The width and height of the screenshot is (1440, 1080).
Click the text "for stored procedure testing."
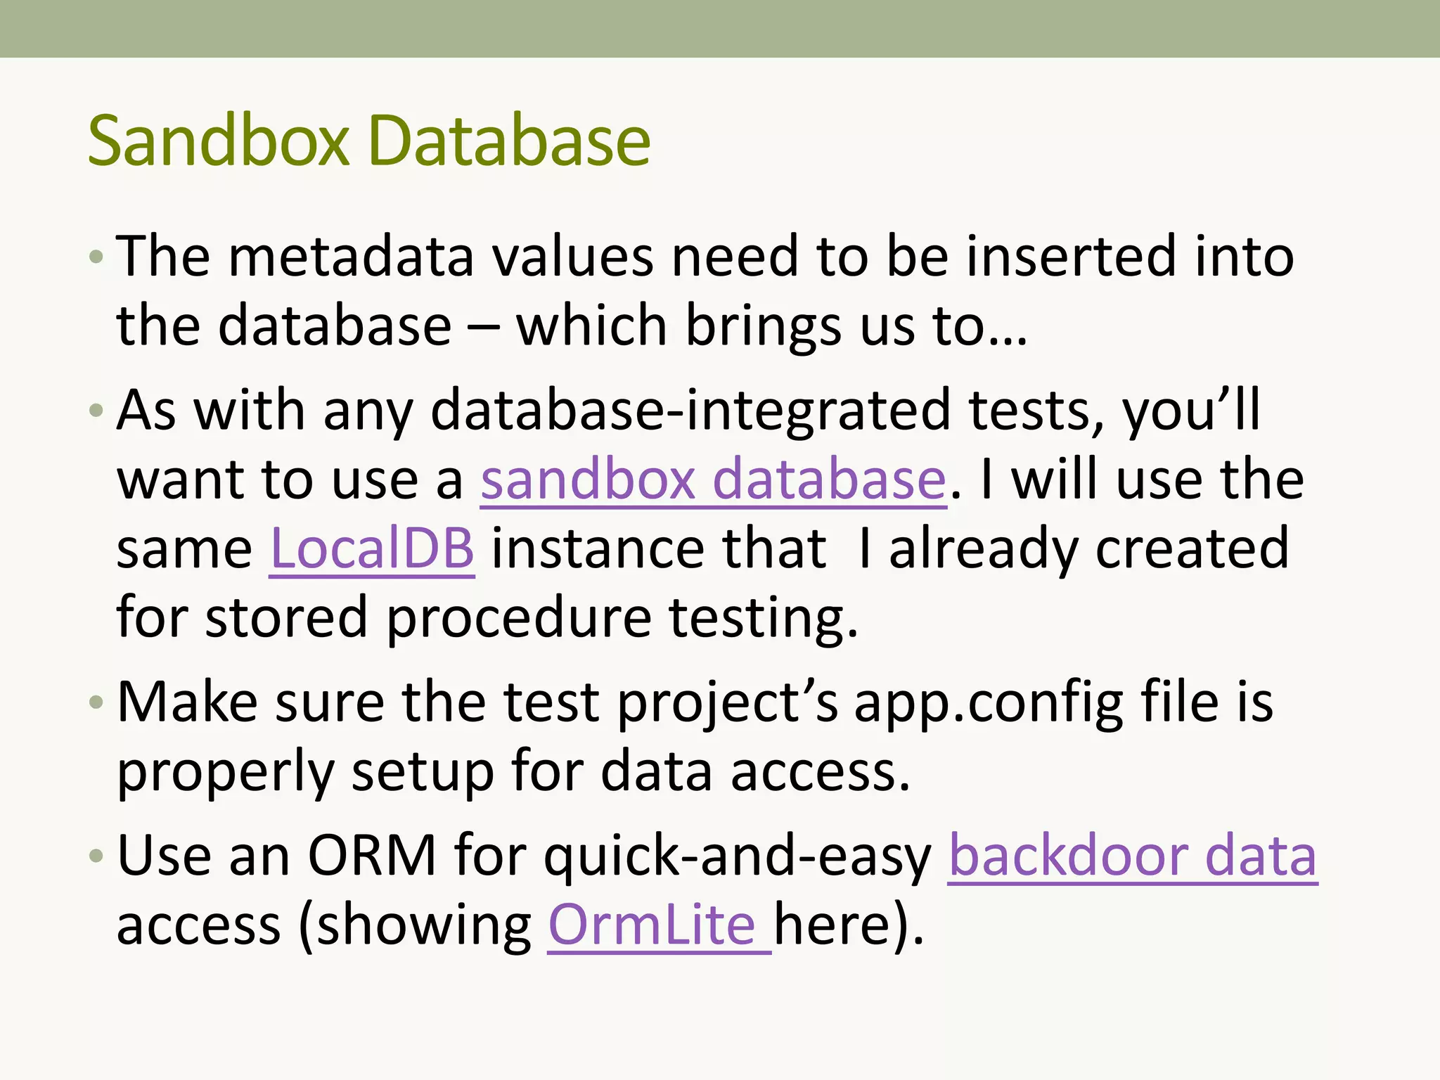pyautogui.click(x=487, y=617)
